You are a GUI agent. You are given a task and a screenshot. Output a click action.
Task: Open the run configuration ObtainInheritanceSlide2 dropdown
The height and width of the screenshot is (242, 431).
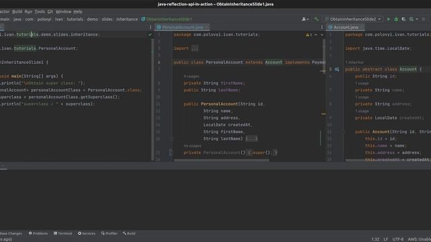(353, 19)
